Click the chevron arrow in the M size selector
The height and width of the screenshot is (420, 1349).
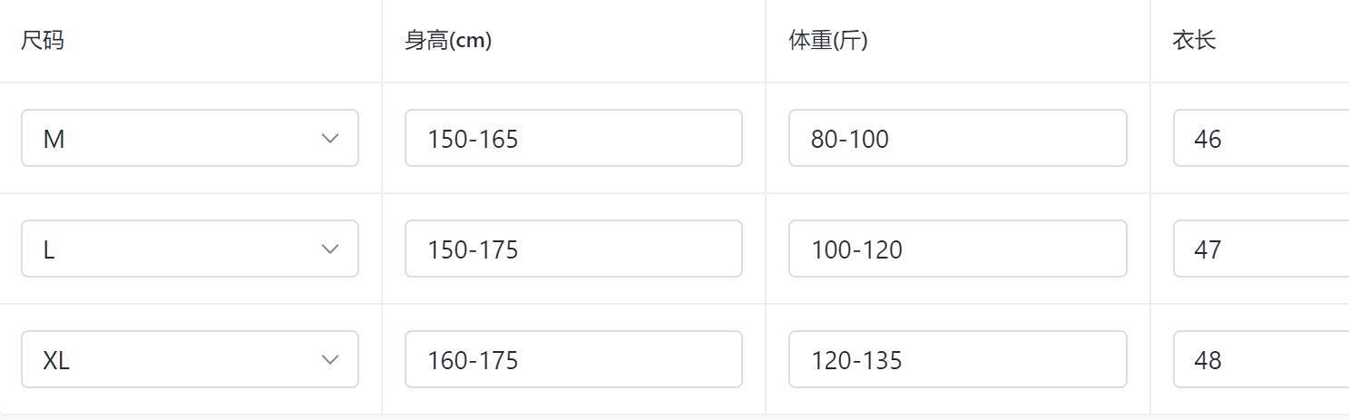[330, 139]
